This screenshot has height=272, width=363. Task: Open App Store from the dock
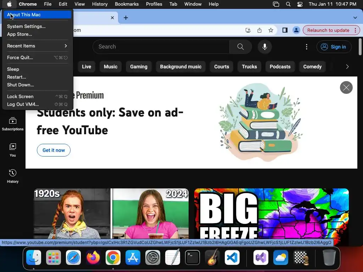(x=133, y=257)
